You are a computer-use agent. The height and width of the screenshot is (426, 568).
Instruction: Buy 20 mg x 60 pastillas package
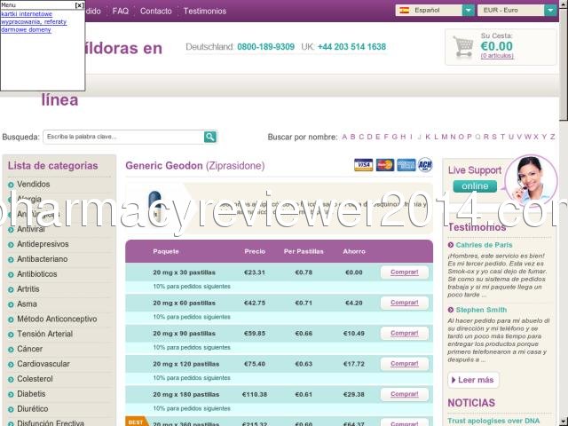[x=405, y=303]
